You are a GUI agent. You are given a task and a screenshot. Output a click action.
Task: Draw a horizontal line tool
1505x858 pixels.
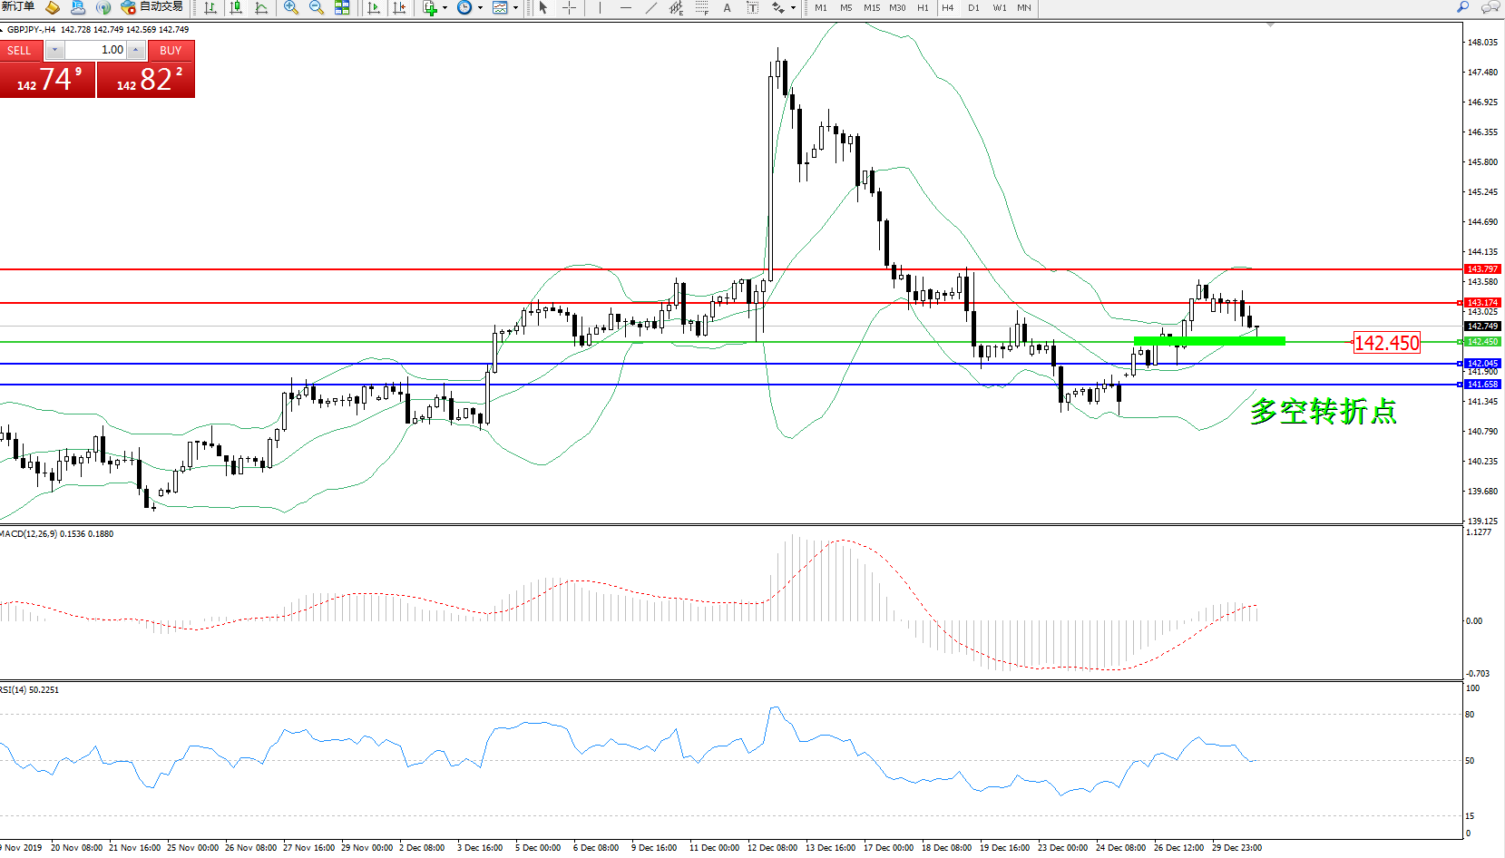[625, 8]
